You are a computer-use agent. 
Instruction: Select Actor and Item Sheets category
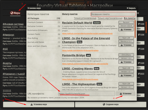(44, 46)
